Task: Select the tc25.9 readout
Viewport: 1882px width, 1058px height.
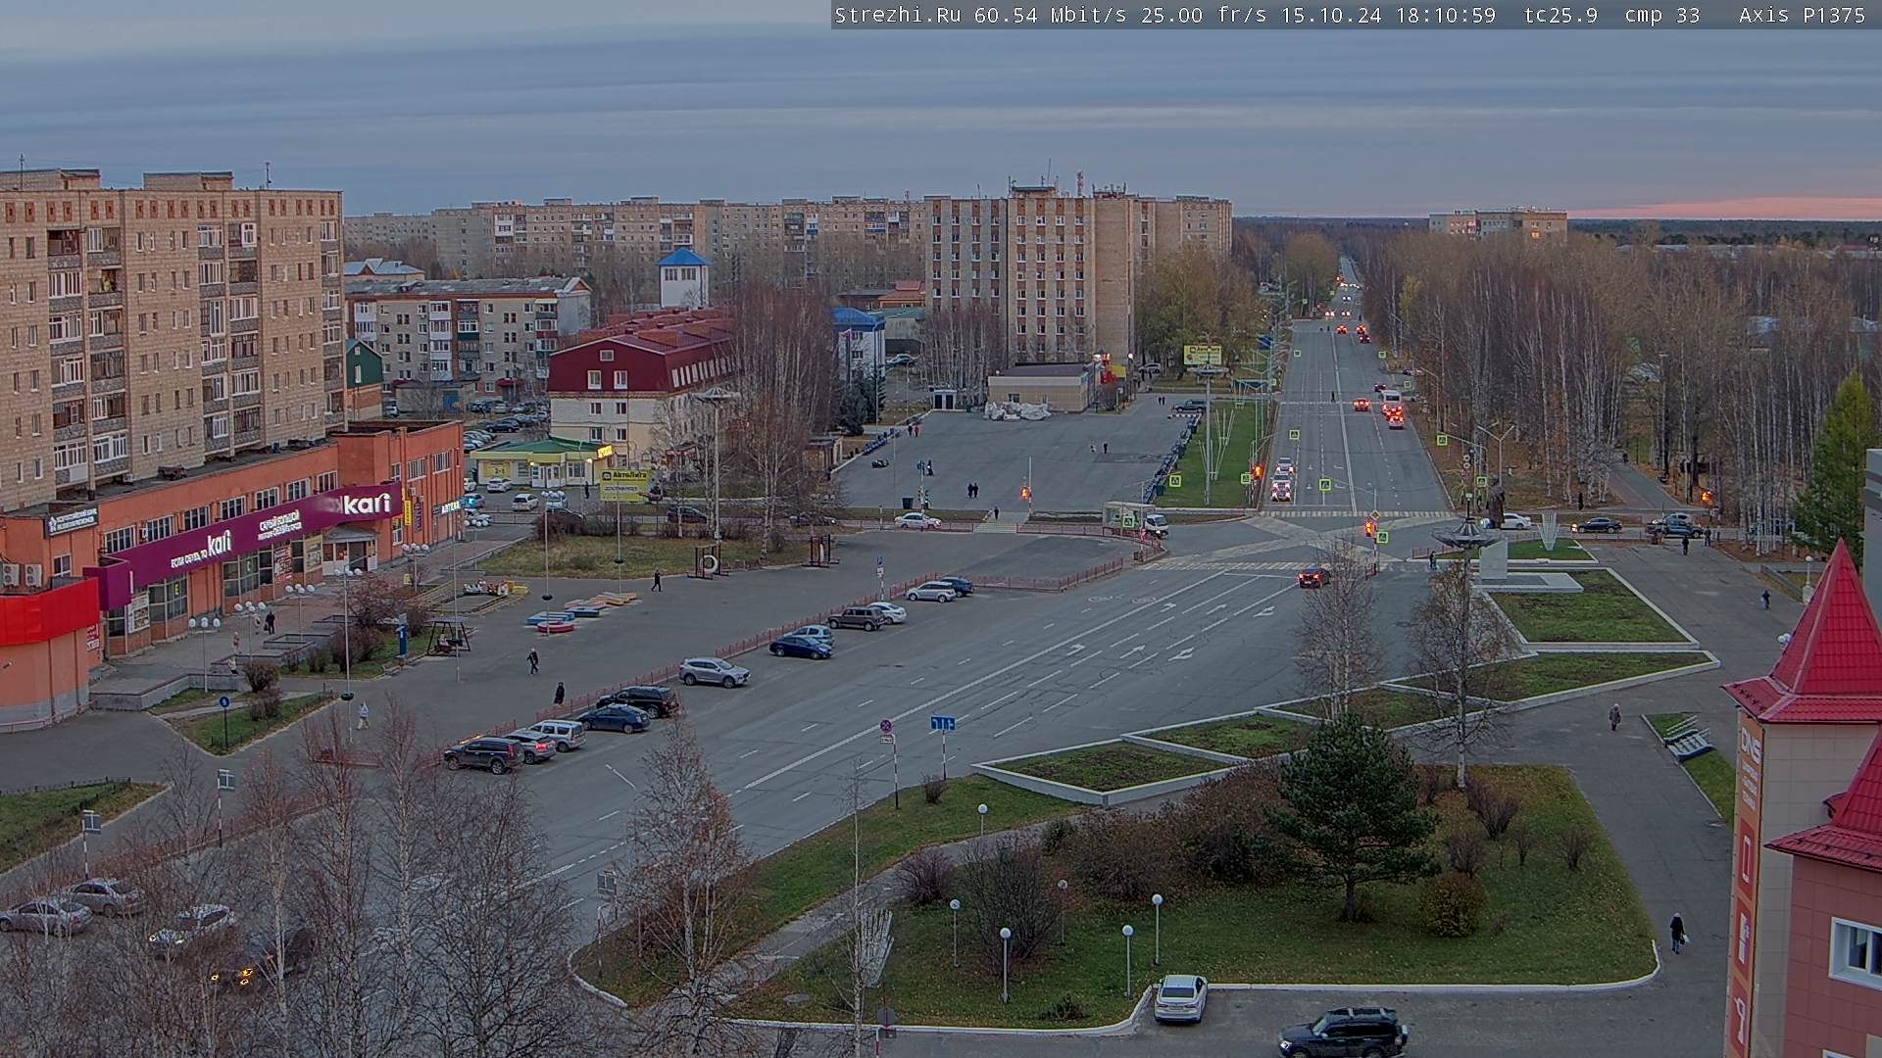Action: point(1560,15)
